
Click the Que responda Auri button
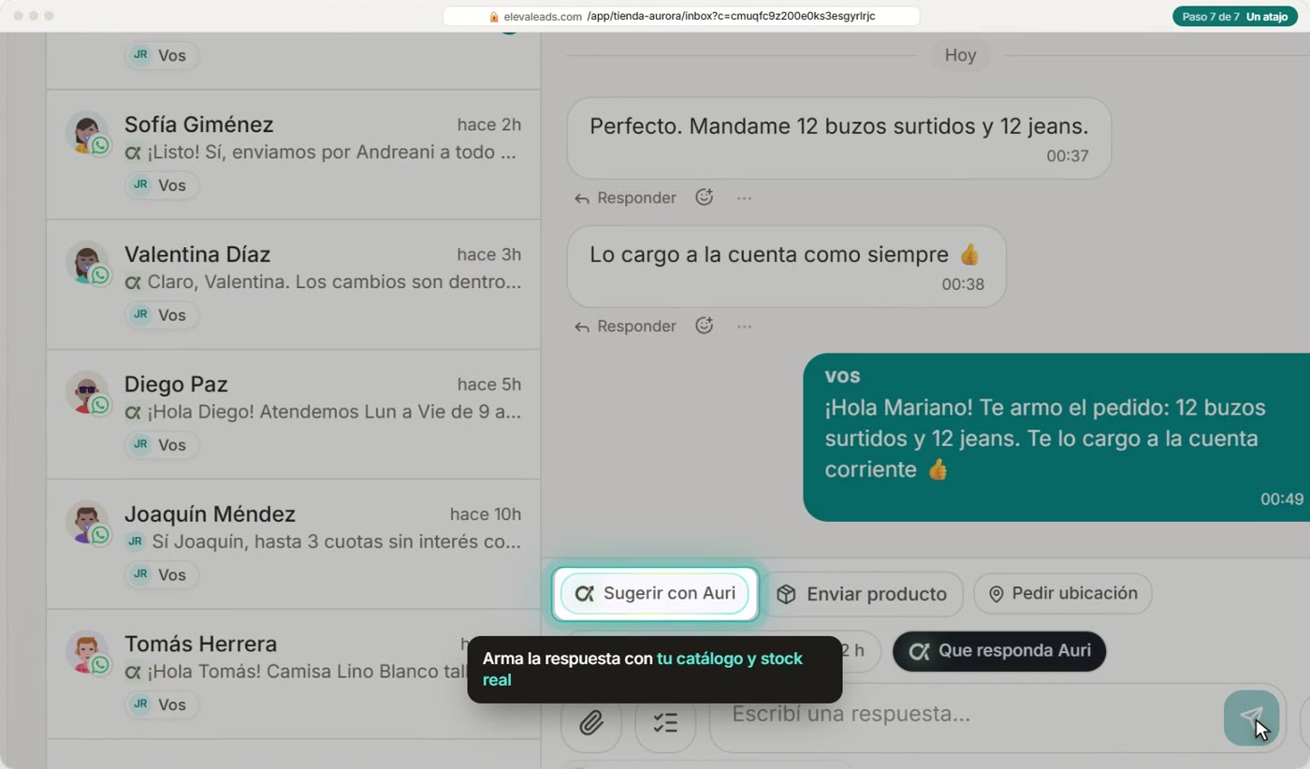(x=999, y=651)
